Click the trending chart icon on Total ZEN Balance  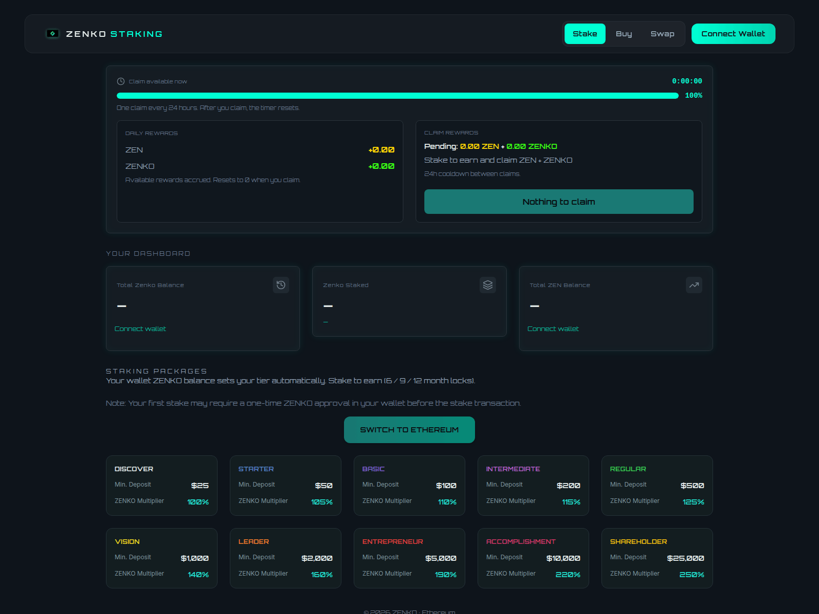(694, 285)
